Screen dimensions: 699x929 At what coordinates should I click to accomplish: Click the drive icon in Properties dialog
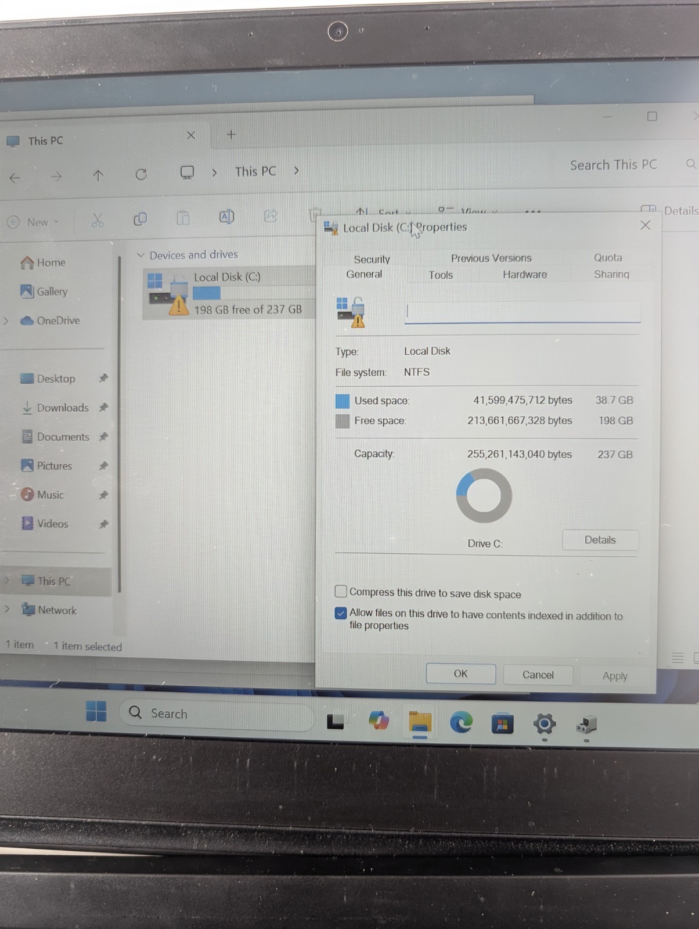351,312
